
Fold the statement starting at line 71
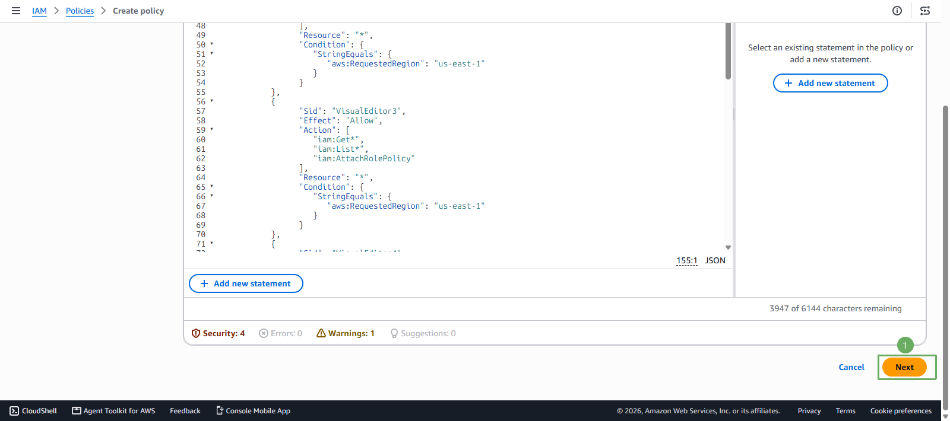tap(212, 243)
